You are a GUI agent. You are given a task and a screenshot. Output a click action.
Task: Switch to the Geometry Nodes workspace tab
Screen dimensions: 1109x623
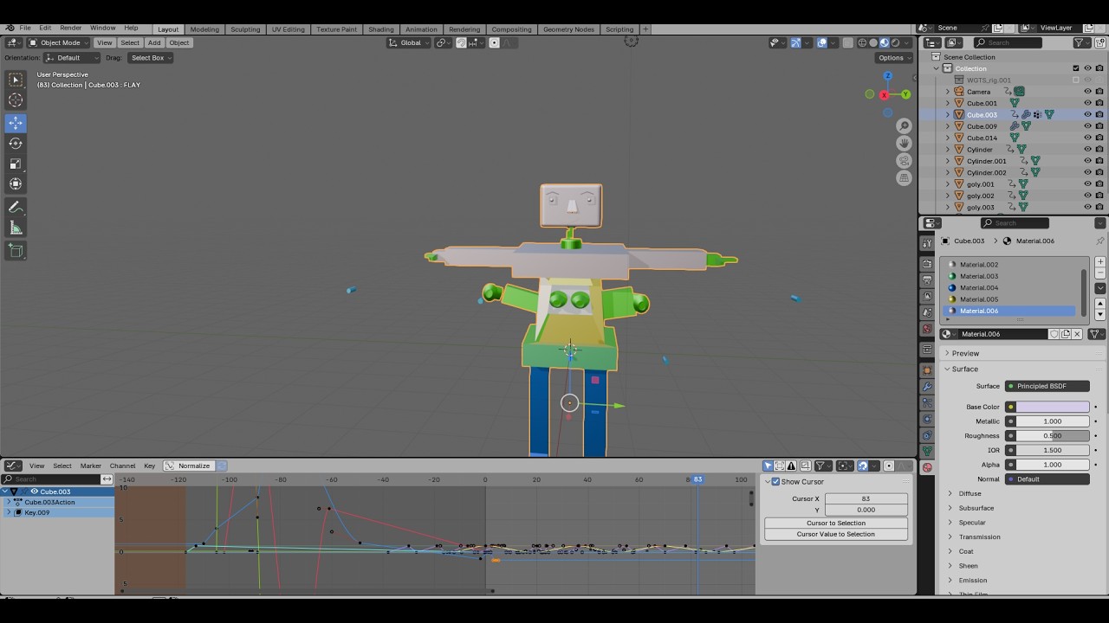(568, 29)
